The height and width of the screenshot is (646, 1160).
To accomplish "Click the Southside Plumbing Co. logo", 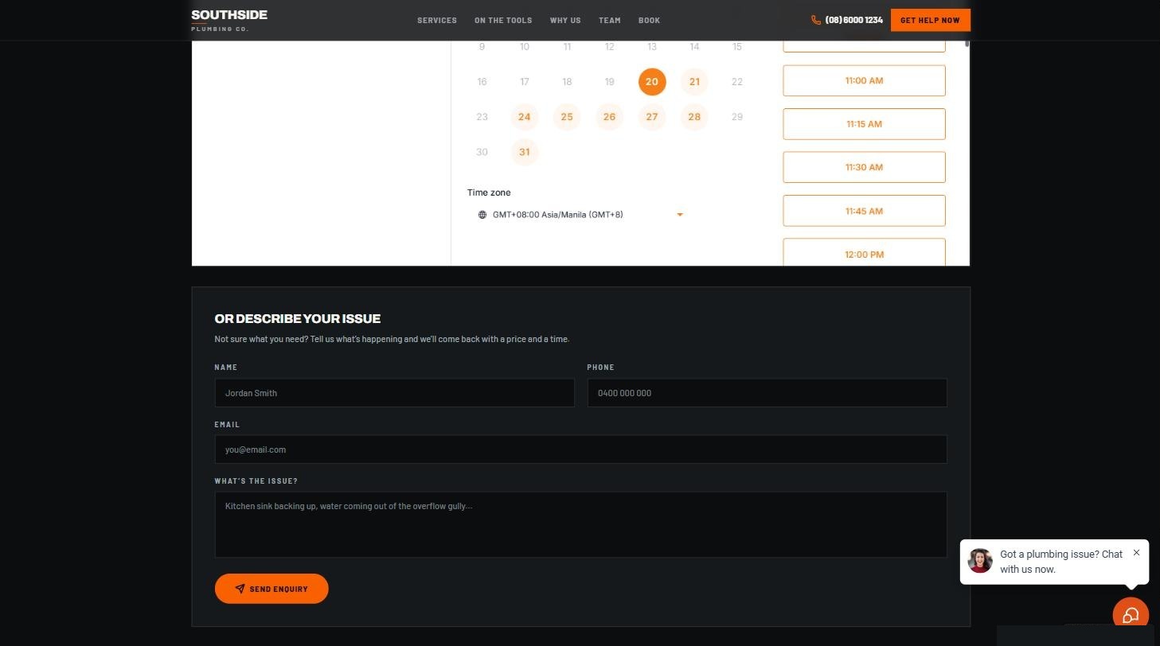I will point(229,20).
